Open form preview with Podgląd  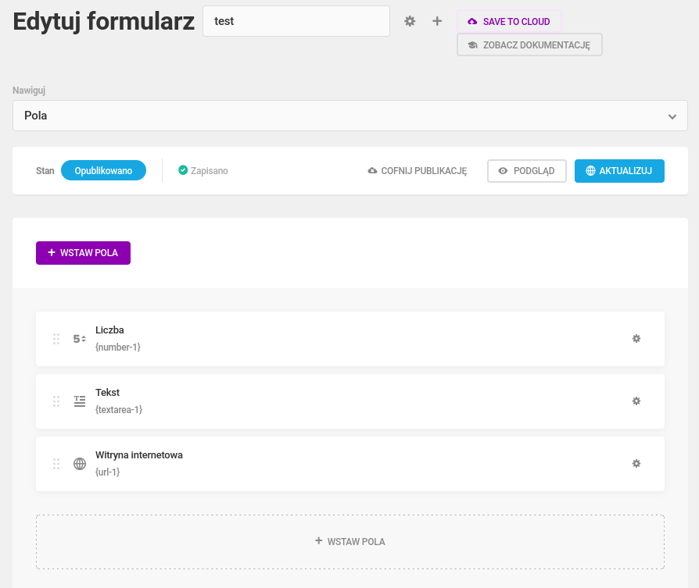click(527, 171)
